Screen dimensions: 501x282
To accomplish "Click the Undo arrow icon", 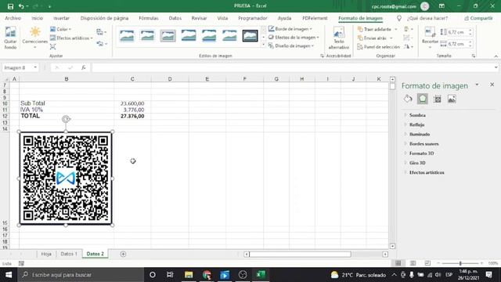I will pyautogui.click(x=21, y=6).
